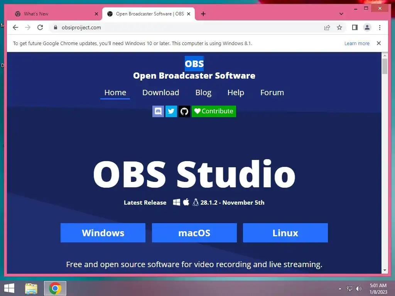The image size is (395, 296).
Task: Close the What's New tab
Action: point(96,14)
